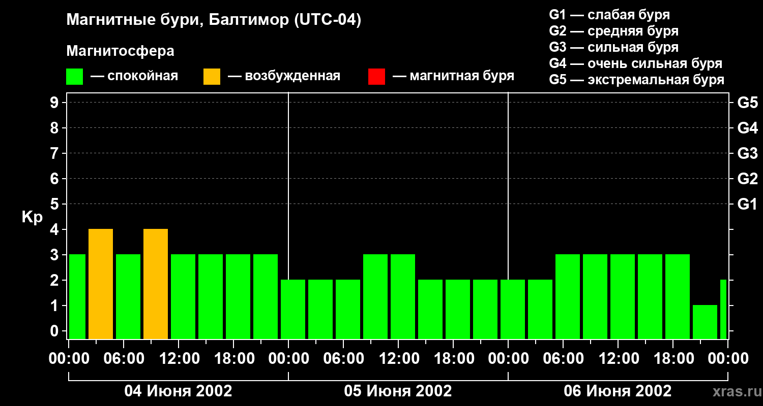Click the 12:00 time label under 05 Июня
Image resolution: width=763 pixels, height=406 pixels.
(x=398, y=359)
